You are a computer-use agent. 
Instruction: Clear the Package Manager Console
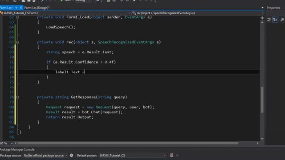[x=171, y=155]
